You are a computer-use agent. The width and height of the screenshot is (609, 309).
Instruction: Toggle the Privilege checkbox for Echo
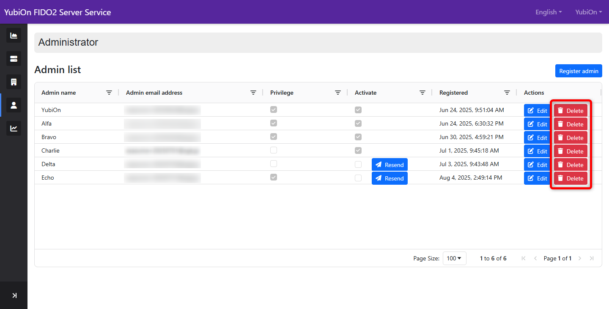(274, 177)
